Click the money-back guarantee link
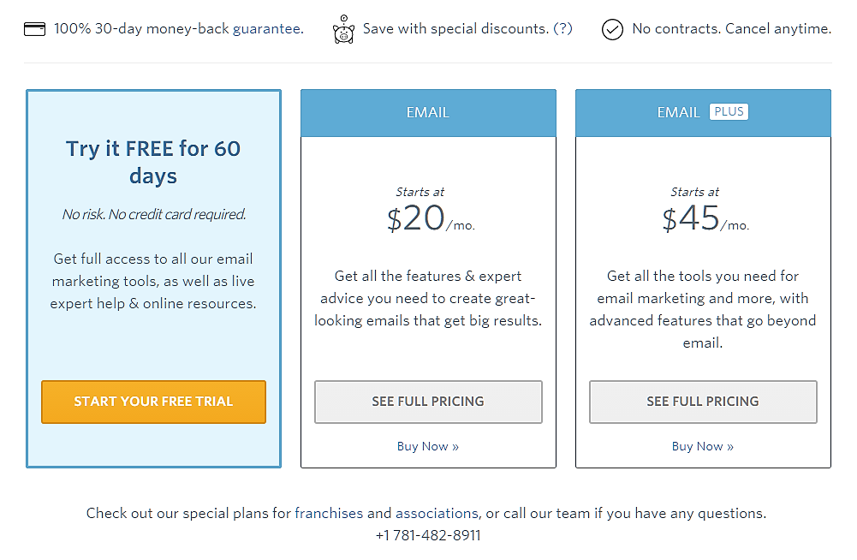The width and height of the screenshot is (857, 560). pos(178,29)
